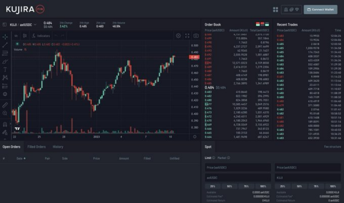Click the user profile icon in header
Viewport: 344px width, 203px height.
click(x=286, y=10)
